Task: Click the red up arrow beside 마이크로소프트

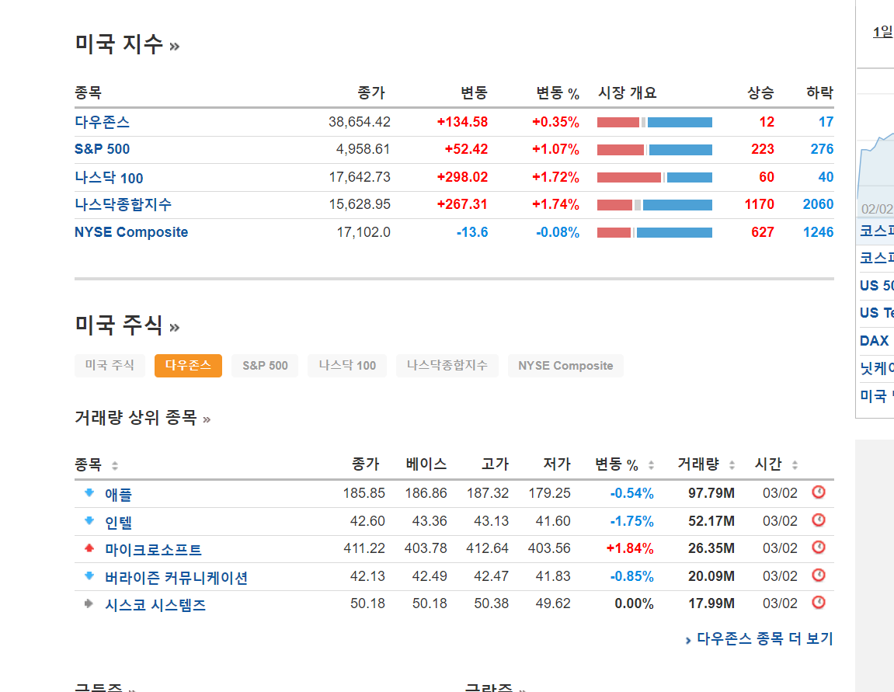Action: click(89, 548)
